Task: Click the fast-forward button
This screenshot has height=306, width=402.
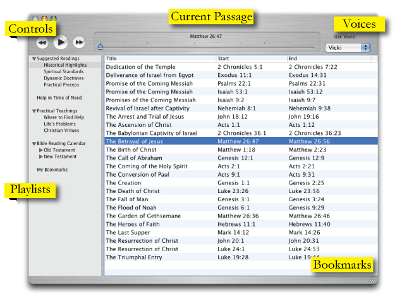Action: (x=79, y=43)
